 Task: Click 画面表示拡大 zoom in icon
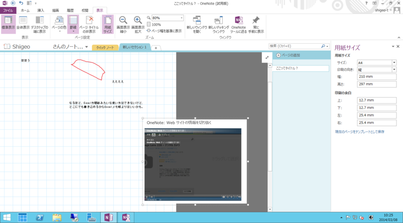138,24
